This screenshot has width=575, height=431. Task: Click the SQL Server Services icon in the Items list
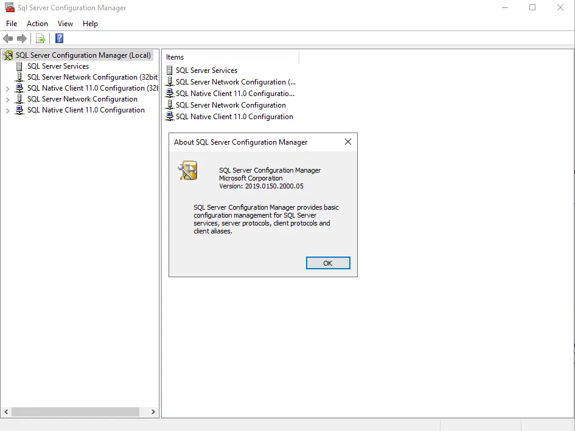coord(169,71)
